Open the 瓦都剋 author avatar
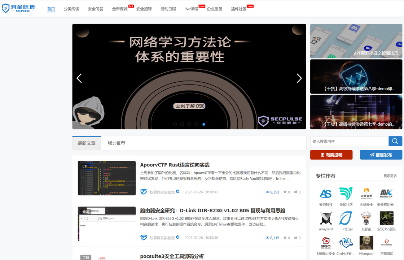 (366, 218)
